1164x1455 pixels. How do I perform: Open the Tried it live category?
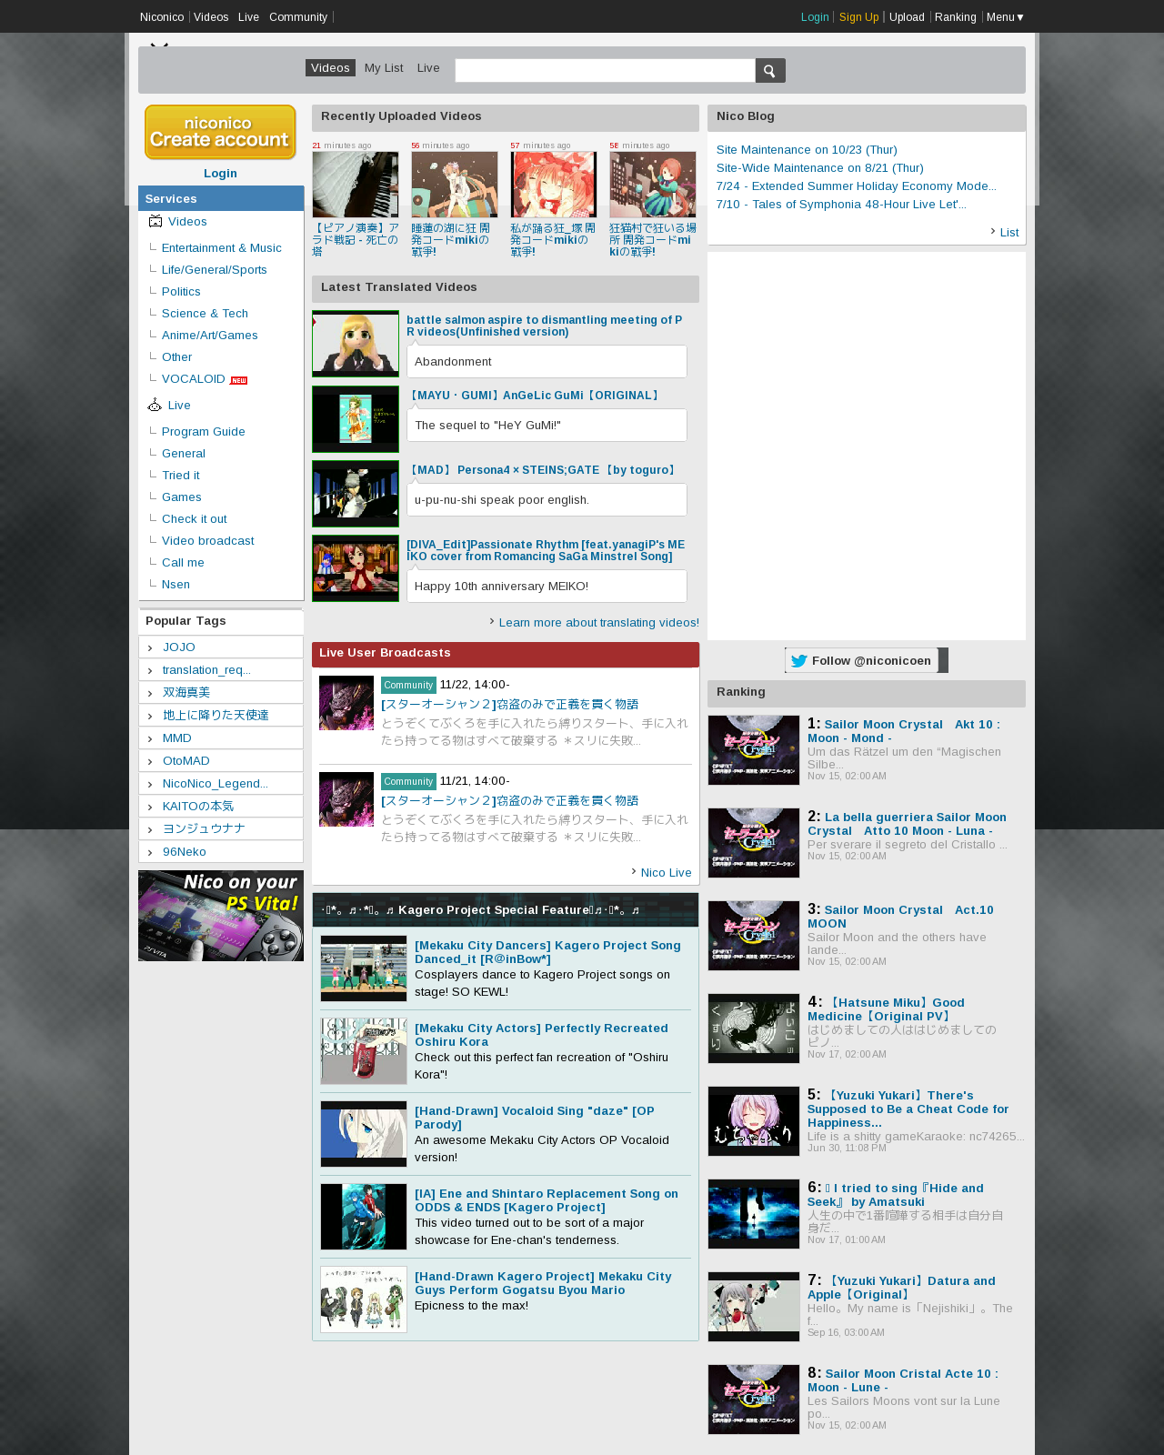(x=181, y=476)
